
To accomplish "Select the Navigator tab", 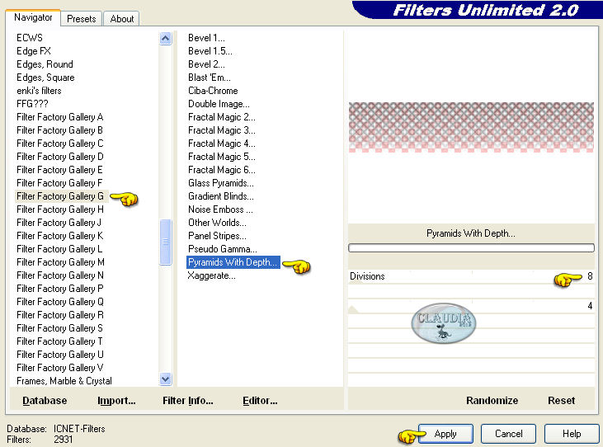I will pos(33,17).
